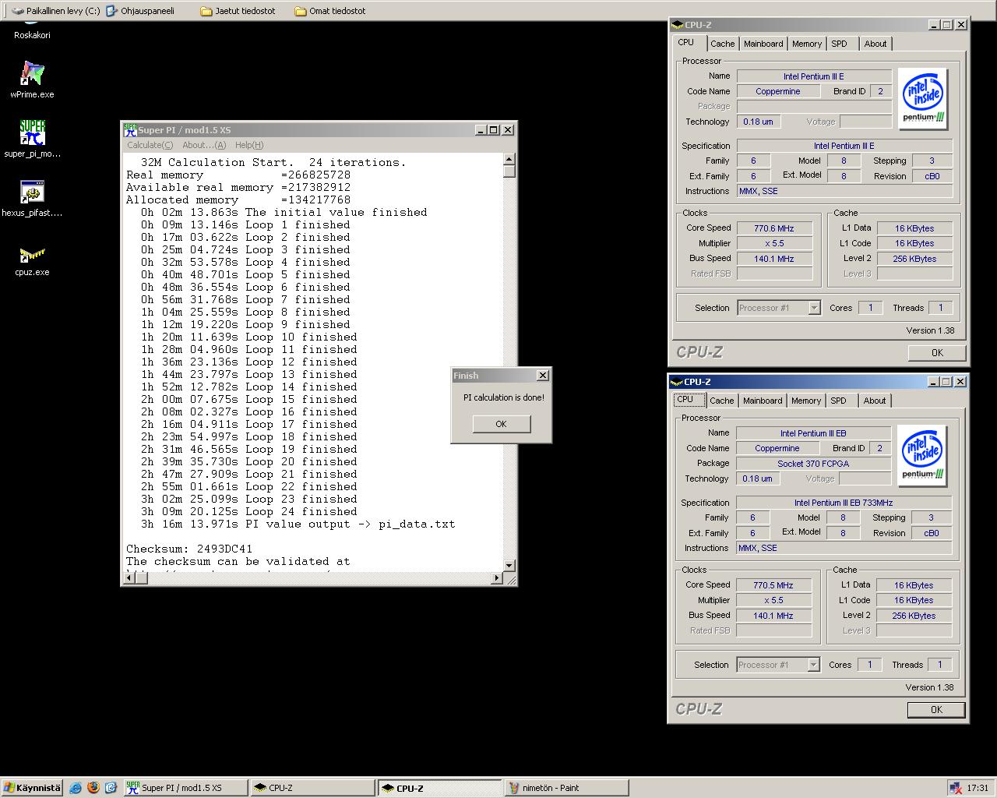This screenshot has width=997, height=798.
Task: Switch to first CPU-Z taskbar button
Action: 312,788
